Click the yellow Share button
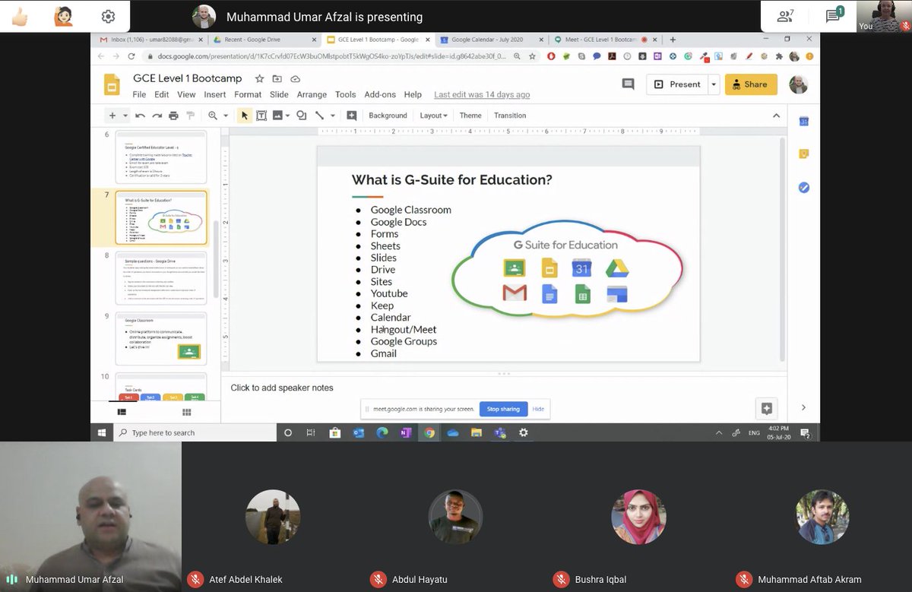912x592 pixels. pos(751,84)
